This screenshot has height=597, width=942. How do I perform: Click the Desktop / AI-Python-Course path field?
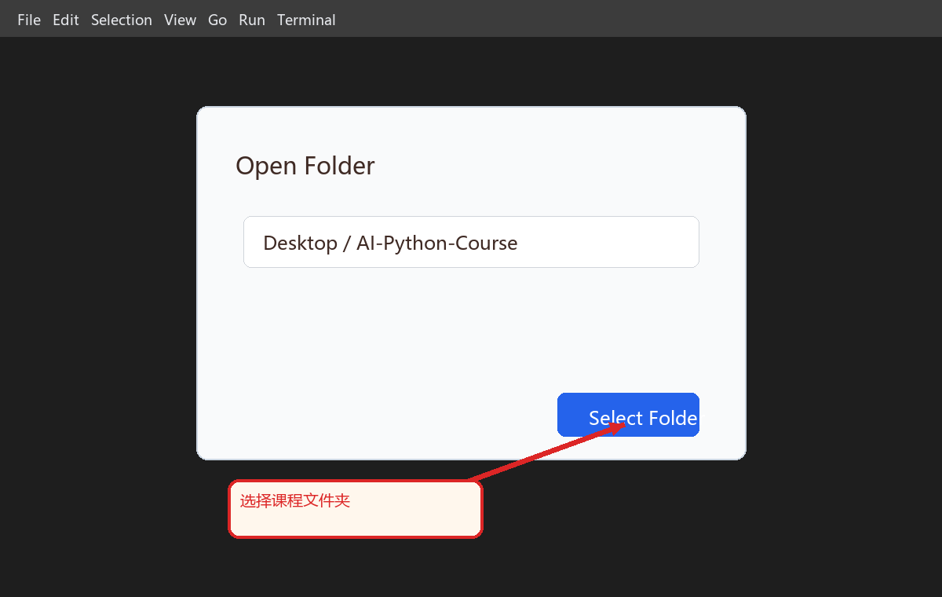471,242
